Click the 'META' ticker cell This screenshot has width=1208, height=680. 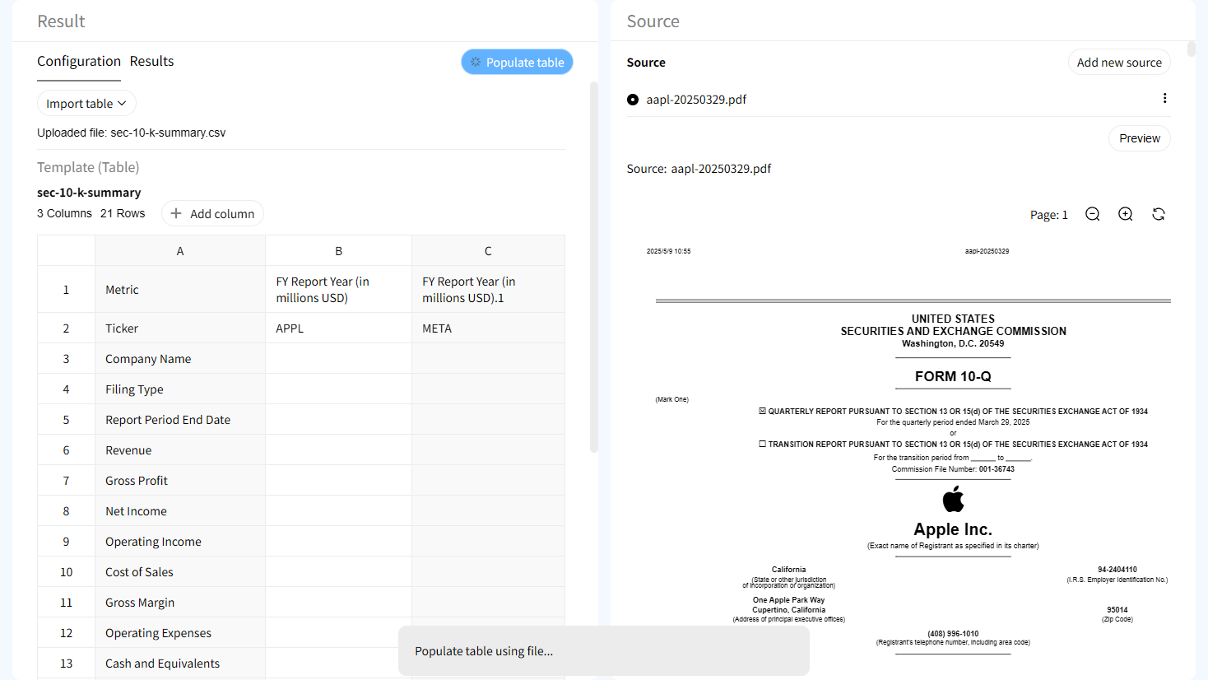coord(488,328)
